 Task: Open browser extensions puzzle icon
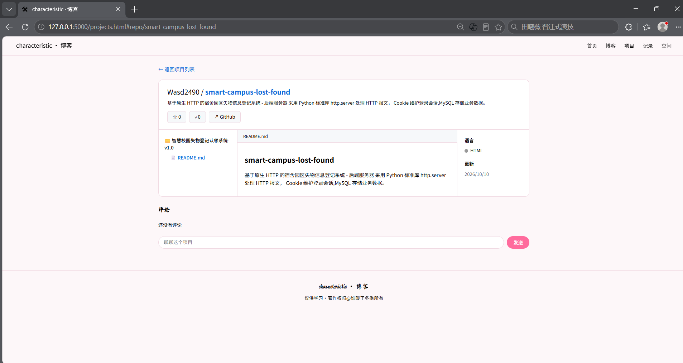[629, 27]
